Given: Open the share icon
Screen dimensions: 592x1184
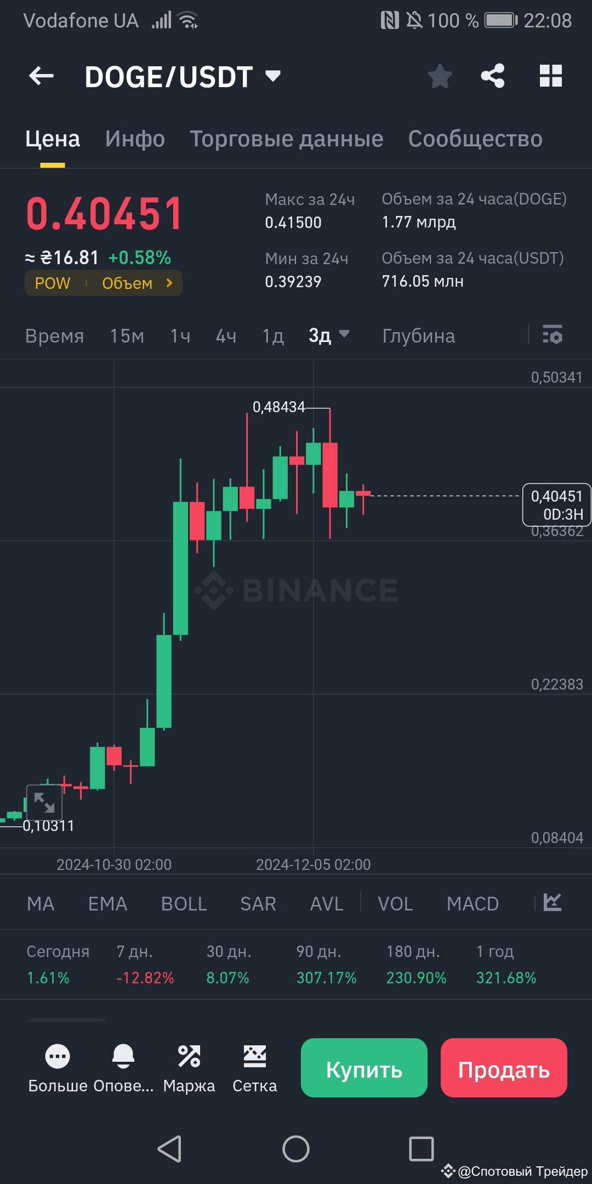Looking at the screenshot, I should click(492, 76).
